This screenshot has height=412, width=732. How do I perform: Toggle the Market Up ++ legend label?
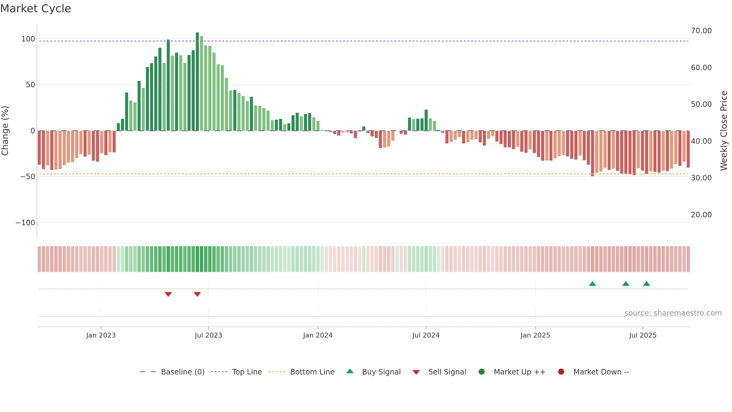point(520,372)
